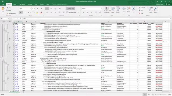The width and height of the screenshot is (172, 96).
Task: Open Format as Table gallery
Action: coord(113,10)
